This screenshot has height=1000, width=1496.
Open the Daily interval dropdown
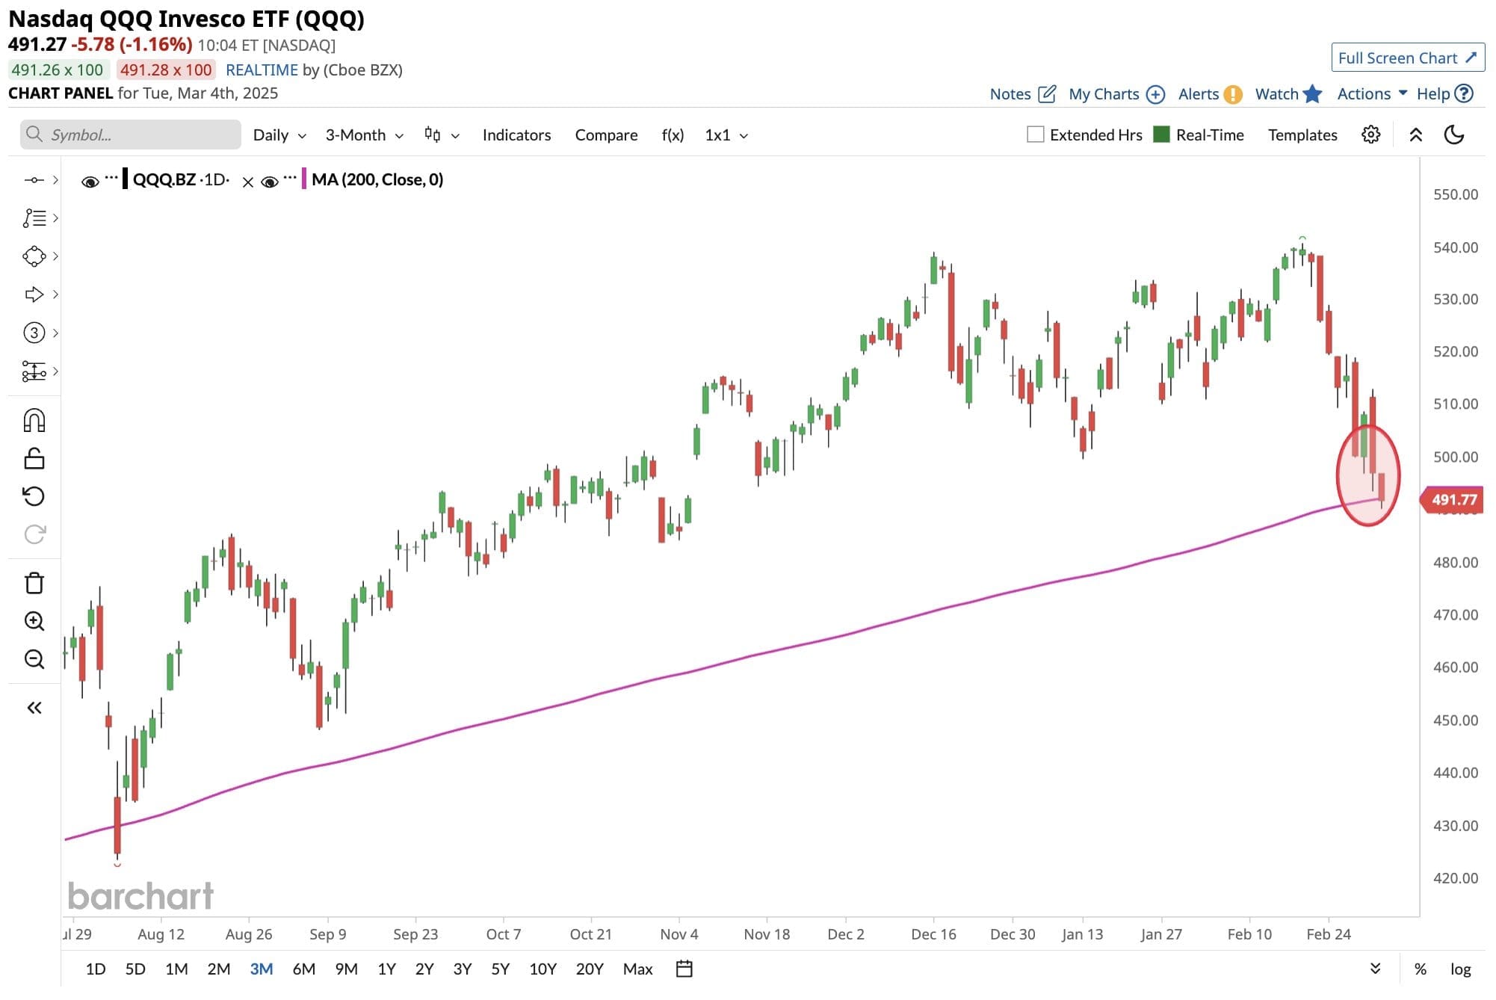tap(279, 135)
